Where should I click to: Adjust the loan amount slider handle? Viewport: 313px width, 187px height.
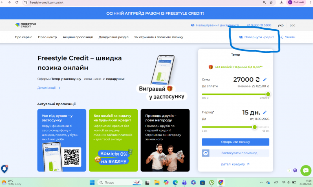(268, 94)
